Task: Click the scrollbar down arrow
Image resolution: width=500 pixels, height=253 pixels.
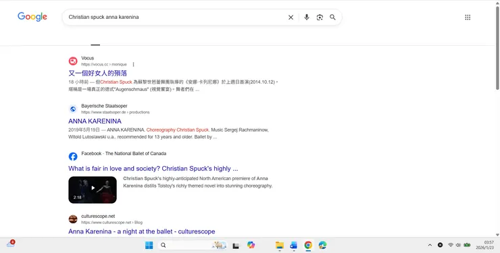Action: click(497, 235)
